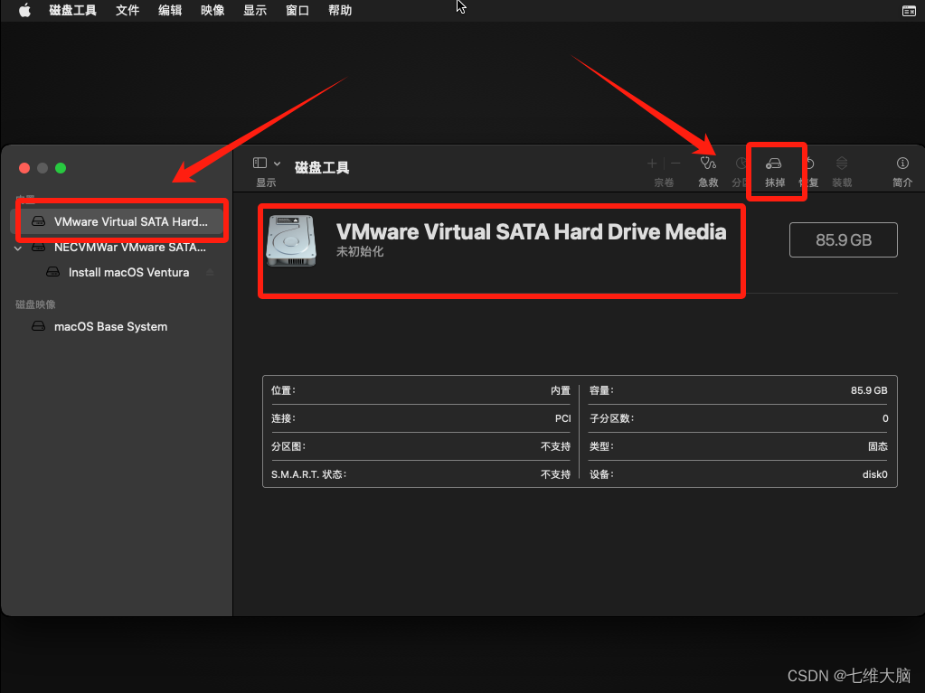Image resolution: width=925 pixels, height=693 pixels.
Task: Open the 映像 menu
Action: 212,11
